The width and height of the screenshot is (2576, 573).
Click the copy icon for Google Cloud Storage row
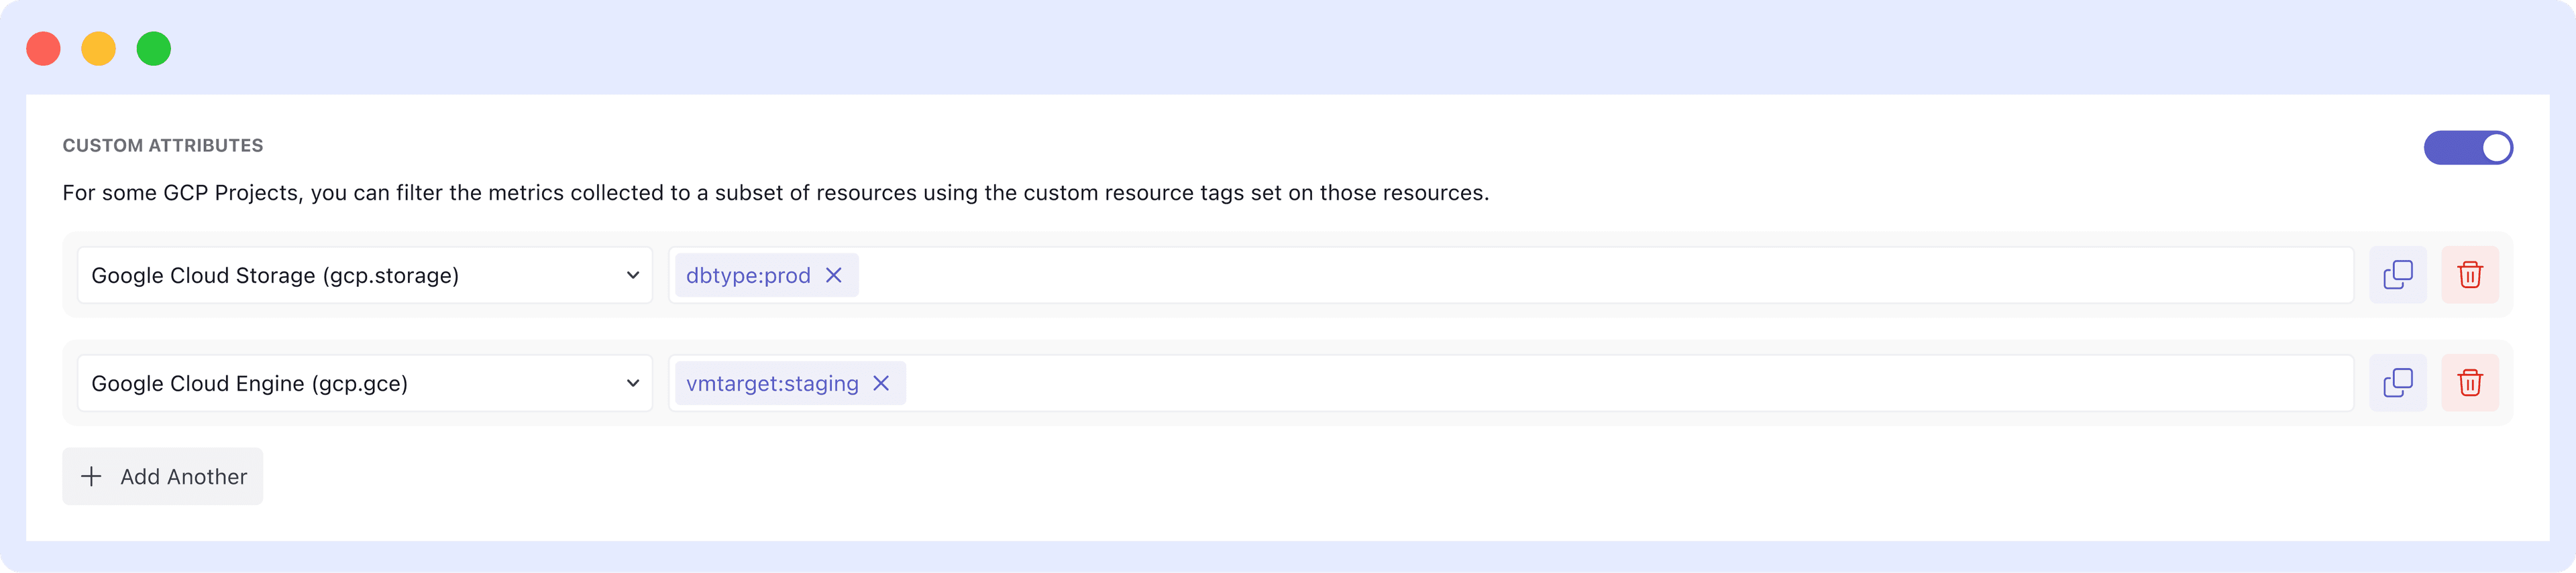pyautogui.click(x=2398, y=275)
